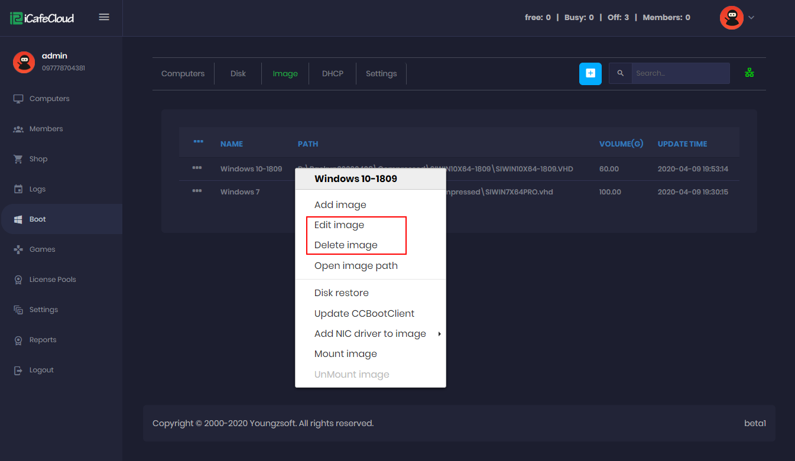Open the network topology icon near search
Viewport: 795px width, 461px height.
(x=749, y=73)
